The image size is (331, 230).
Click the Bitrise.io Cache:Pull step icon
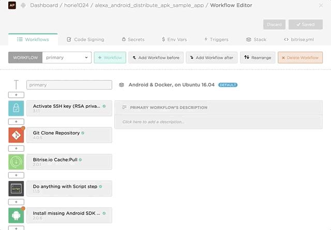click(16, 162)
